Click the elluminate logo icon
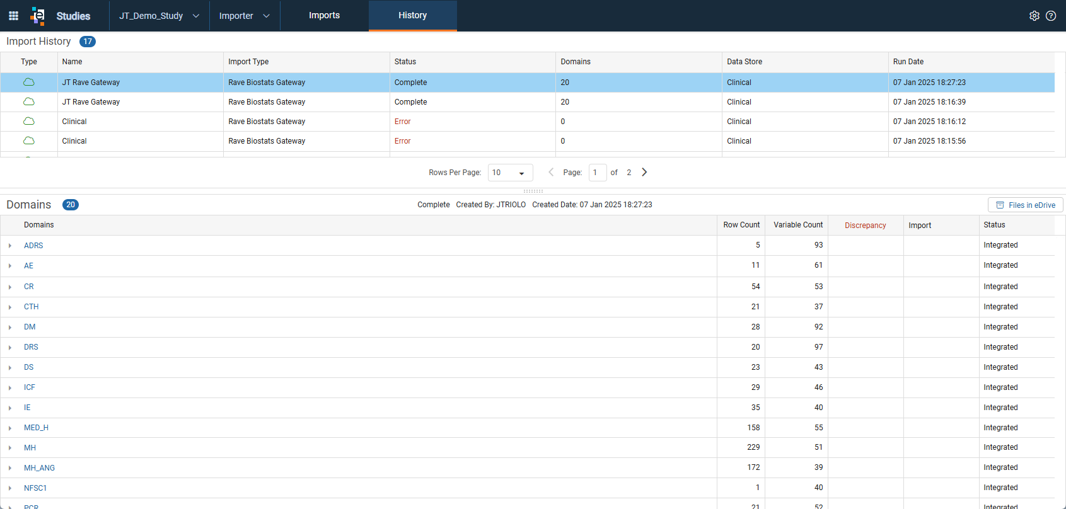This screenshot has width=1066, height=509. click(38, 16)
